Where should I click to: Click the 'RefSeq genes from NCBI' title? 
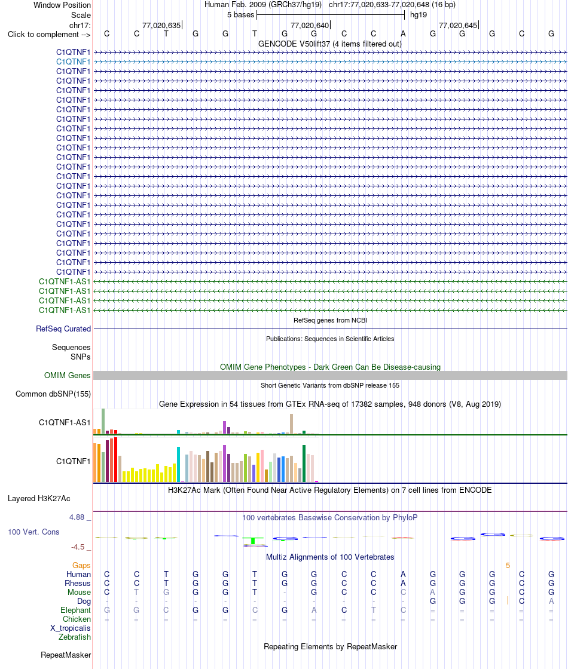pyautogui.click(x=330, y=320)
